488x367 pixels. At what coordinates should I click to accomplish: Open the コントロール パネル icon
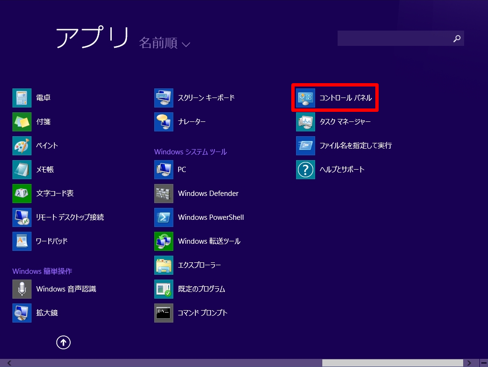coord(306,98)
